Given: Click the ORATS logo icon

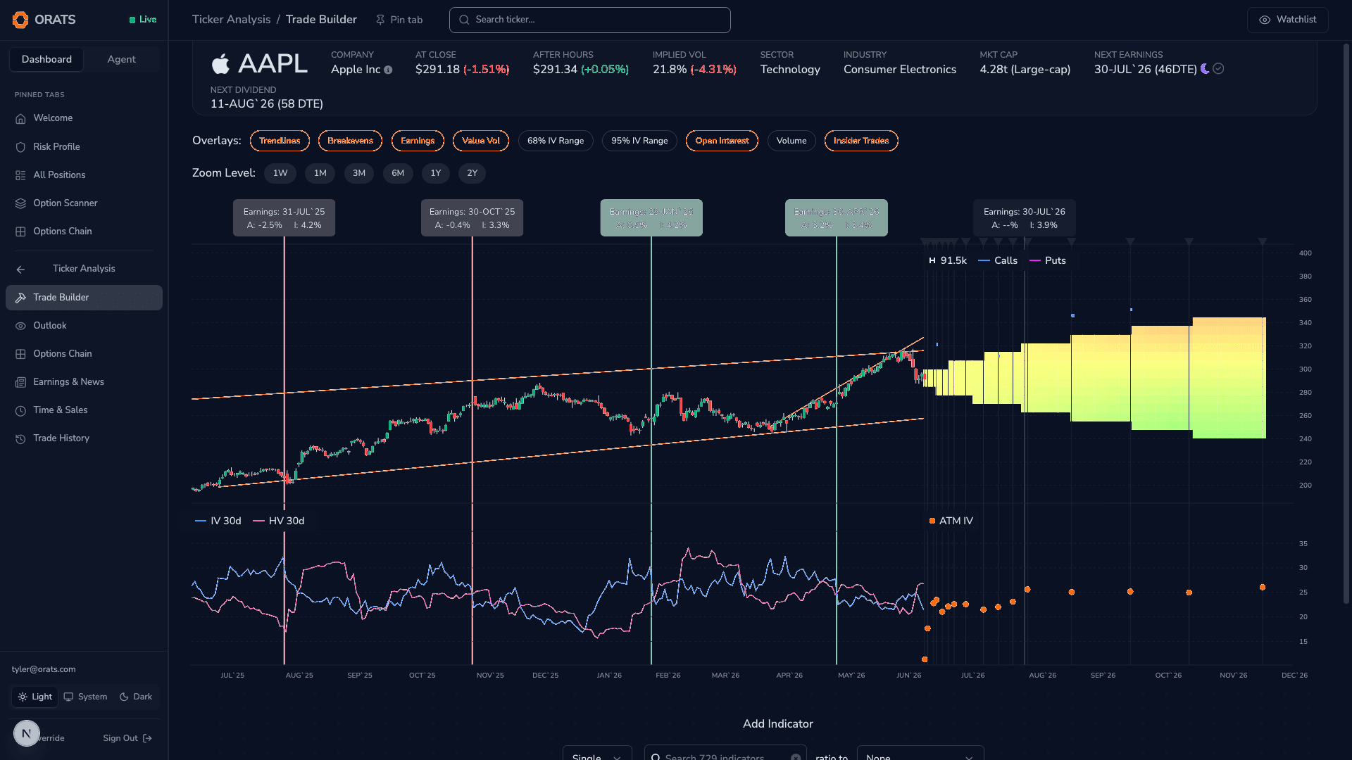Looking at the screenshot, I should click(x=20, y=20).
